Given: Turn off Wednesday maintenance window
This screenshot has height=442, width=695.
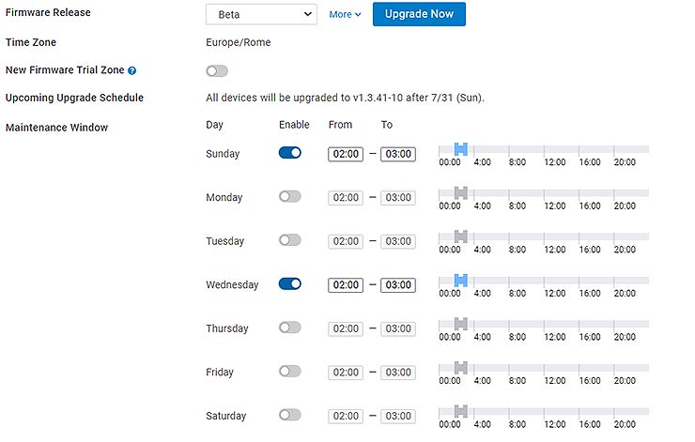Looking at the screenshot, I should pos(290,284).
